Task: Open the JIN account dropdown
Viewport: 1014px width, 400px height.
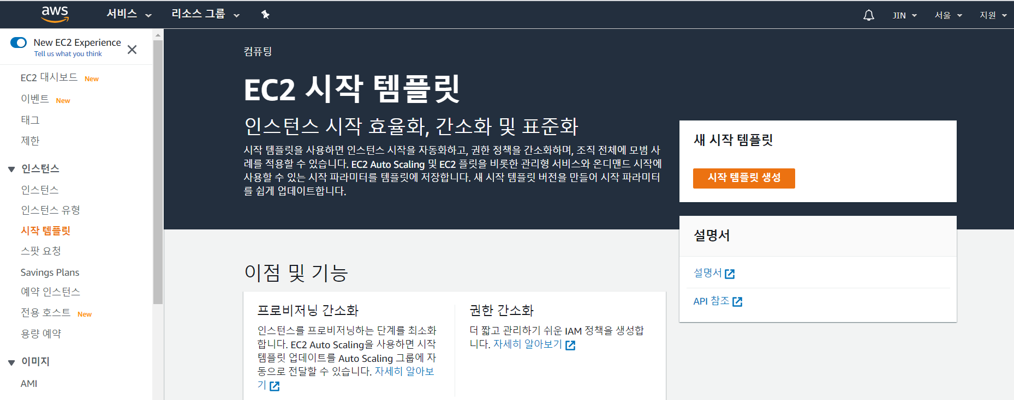Action: point(904,15)
